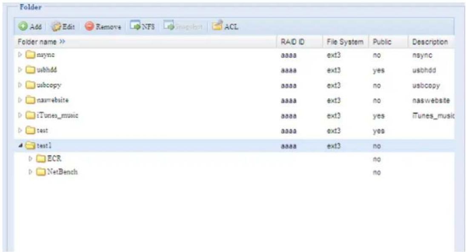Screen dimensions: 466x252
Task: Click the double-arrow beside Folder name header
Action: pyautogui.click(x=62, y=42)
